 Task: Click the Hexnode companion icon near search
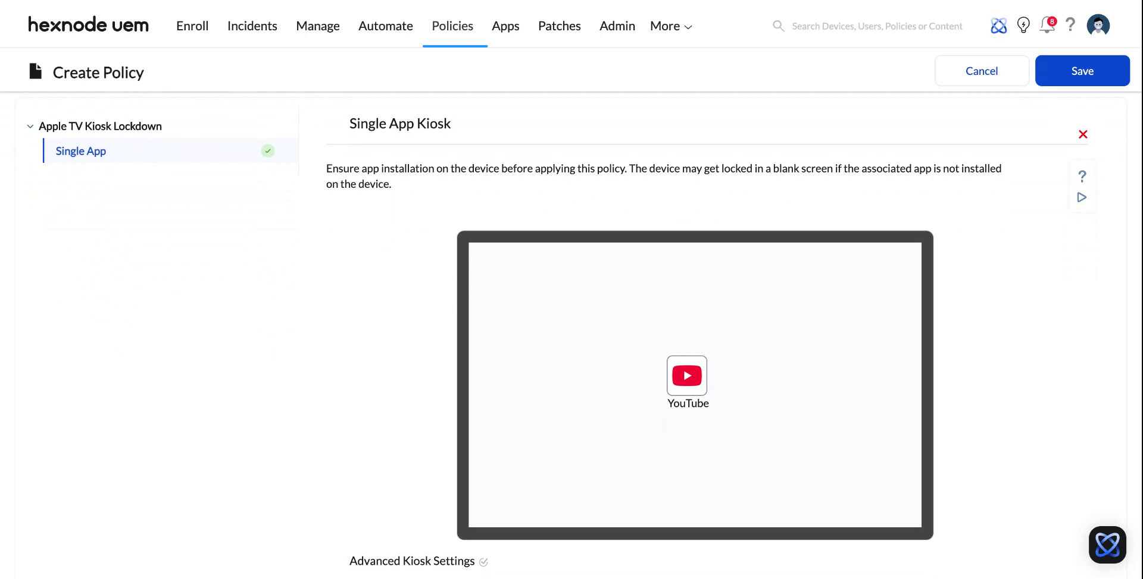coord(998,25)
